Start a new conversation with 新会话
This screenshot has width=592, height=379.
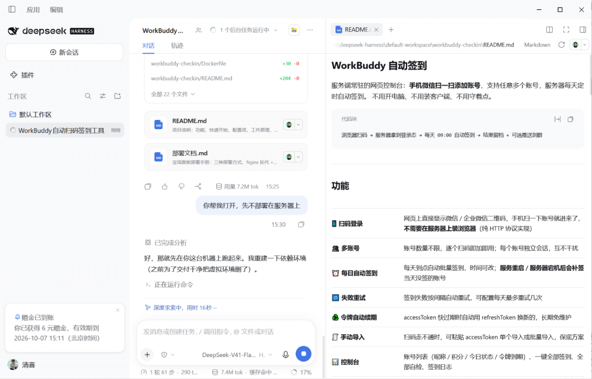(x=64, y=52)
